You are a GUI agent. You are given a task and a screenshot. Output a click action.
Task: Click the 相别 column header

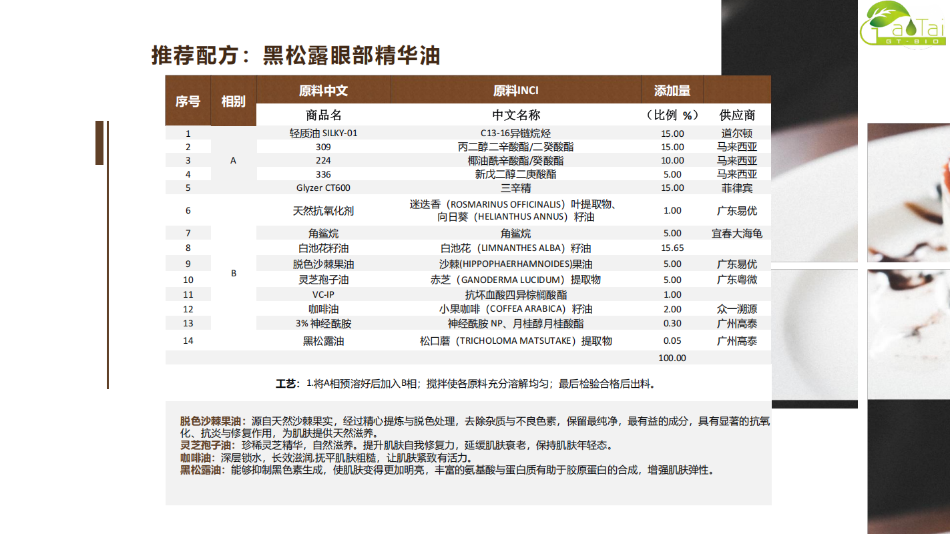tap(233, 101)
